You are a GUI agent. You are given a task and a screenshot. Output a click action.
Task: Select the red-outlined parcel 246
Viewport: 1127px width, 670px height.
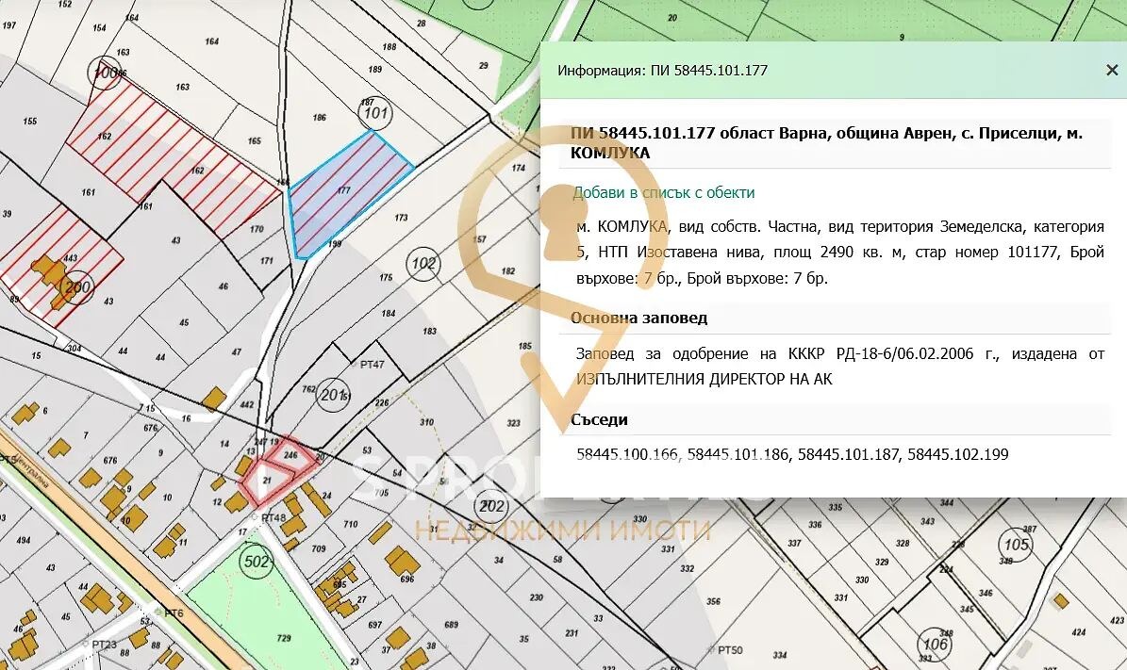[290, 453]
